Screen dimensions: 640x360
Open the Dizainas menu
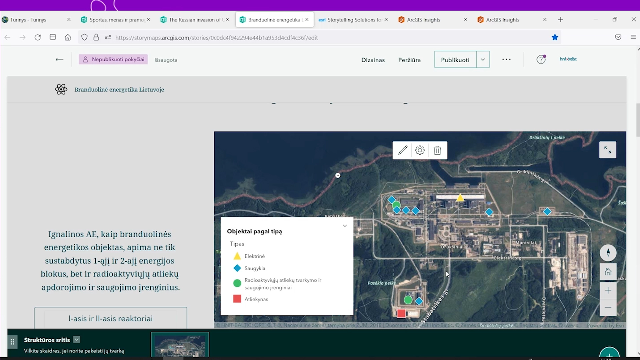[x=373, y=60]
